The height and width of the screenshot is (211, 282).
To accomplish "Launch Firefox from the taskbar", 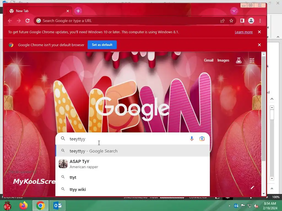I will pos(24,206).
